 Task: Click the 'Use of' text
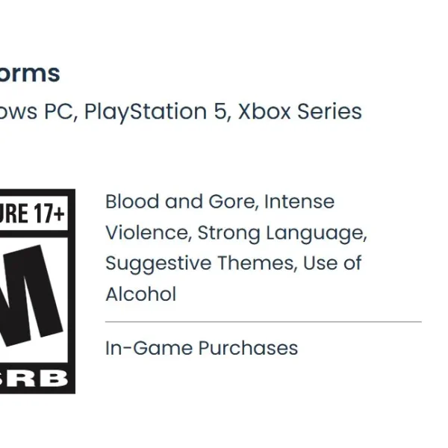[332, 263]
